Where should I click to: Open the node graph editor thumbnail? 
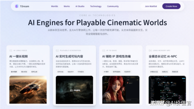[x=167, y=90]
